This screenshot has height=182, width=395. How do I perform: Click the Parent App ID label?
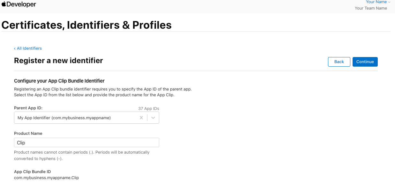coord(28,108)
